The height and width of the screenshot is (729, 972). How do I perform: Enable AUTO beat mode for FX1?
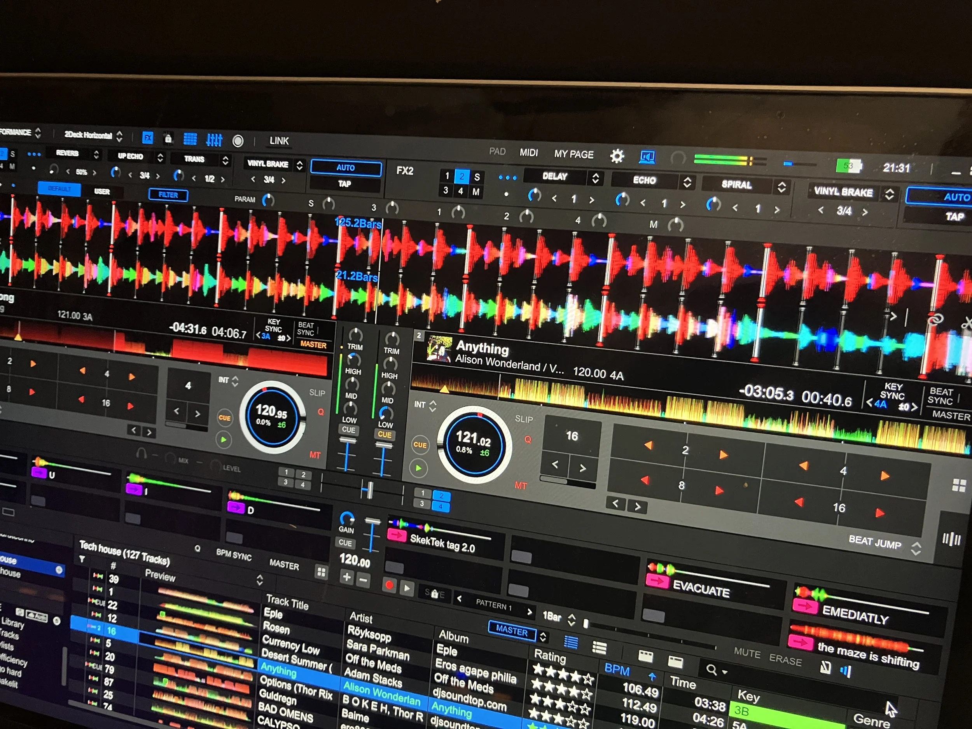click(x=346, y=168)
